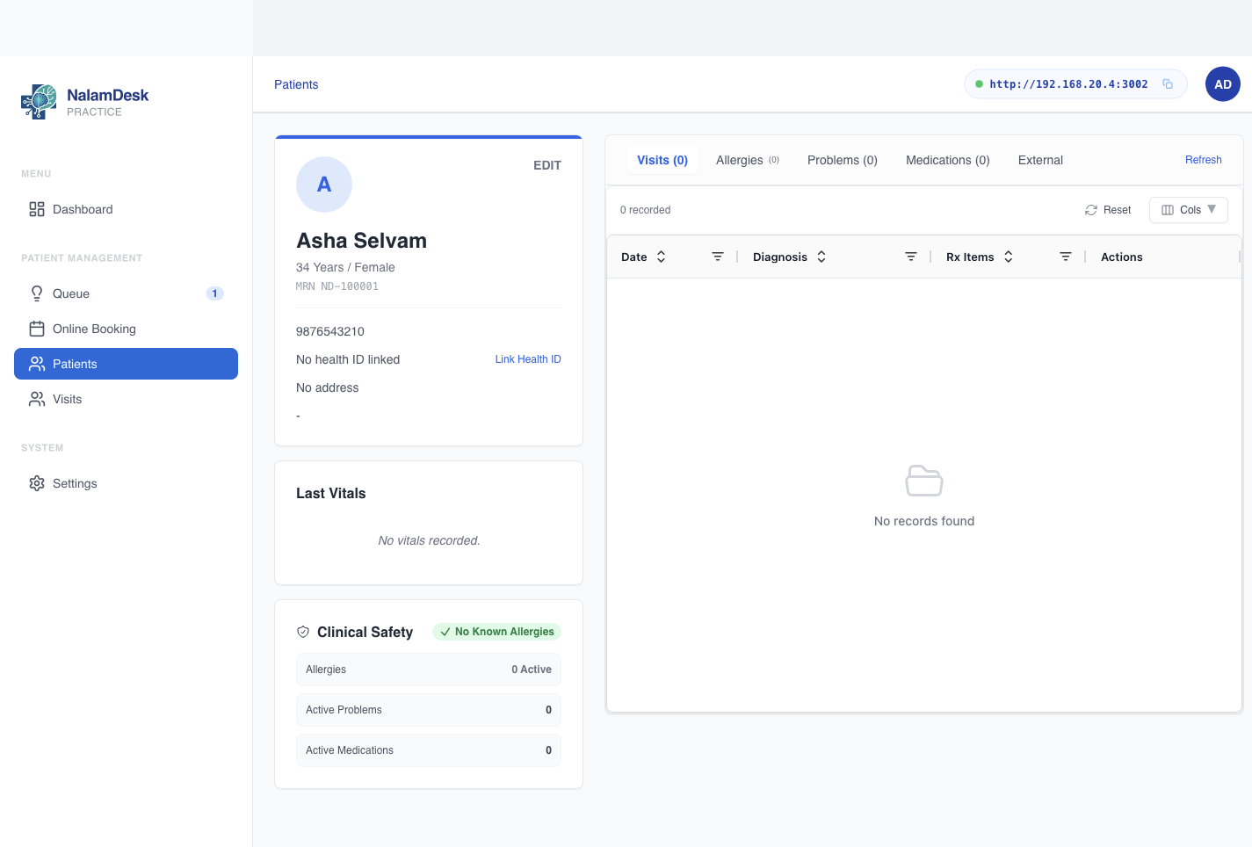Click the NalamDesk logo icon

[x=39, y=102]
